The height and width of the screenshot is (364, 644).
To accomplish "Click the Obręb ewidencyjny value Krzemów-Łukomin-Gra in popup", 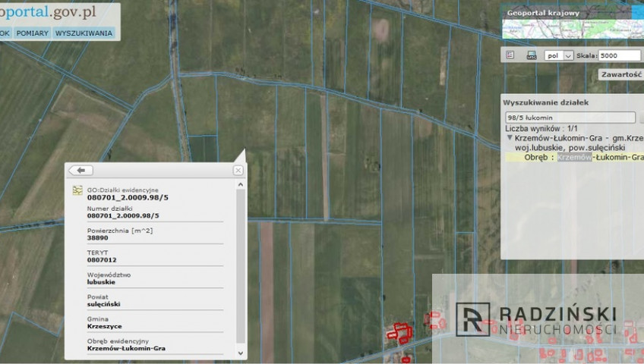I will [126, 348].
